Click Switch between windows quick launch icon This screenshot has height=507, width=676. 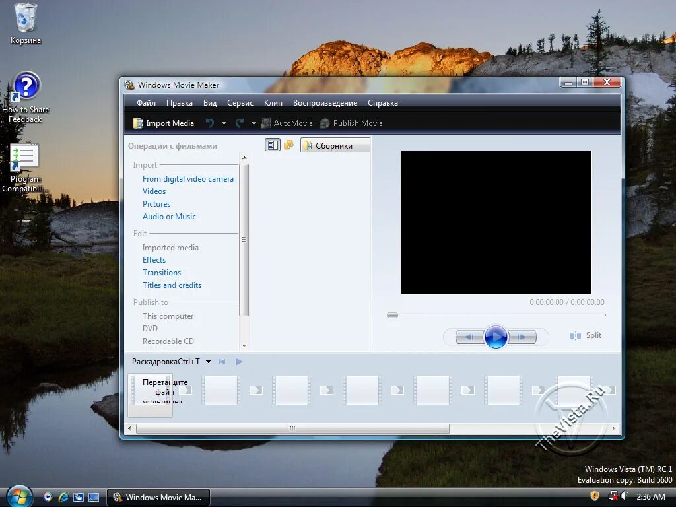79,497
